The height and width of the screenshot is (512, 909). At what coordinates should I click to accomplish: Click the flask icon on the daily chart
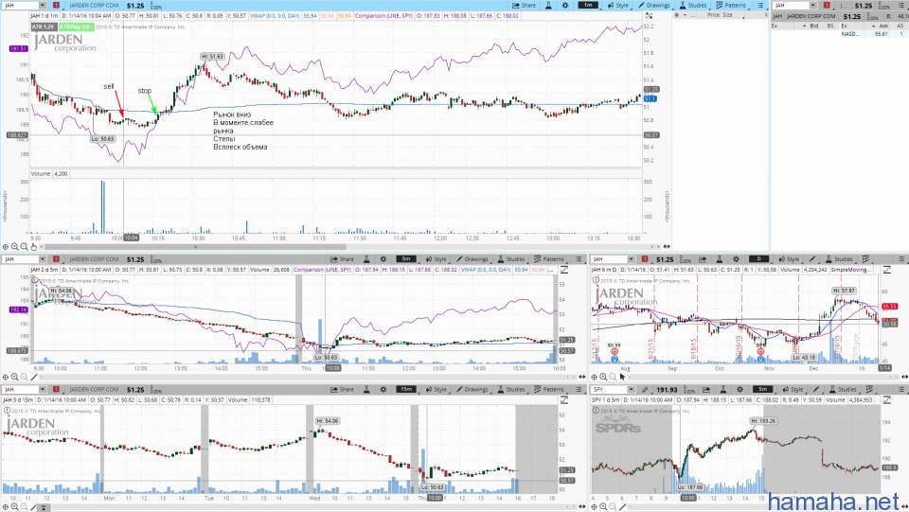719,259
